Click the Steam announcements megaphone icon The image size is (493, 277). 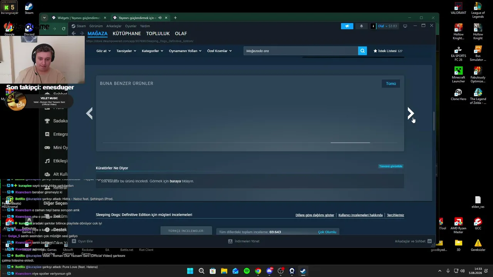347,26
